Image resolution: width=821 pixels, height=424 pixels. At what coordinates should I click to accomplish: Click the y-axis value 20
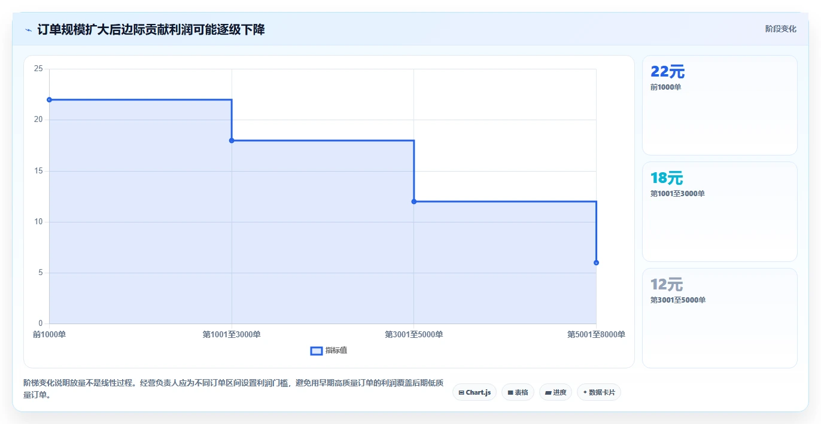coord(38,120)
